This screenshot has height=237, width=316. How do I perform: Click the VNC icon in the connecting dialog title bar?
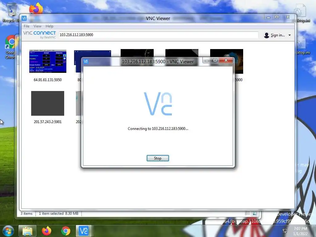(x=86, y=61)
